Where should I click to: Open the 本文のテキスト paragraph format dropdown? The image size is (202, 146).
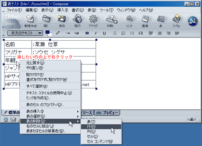[x=25, y=33]
